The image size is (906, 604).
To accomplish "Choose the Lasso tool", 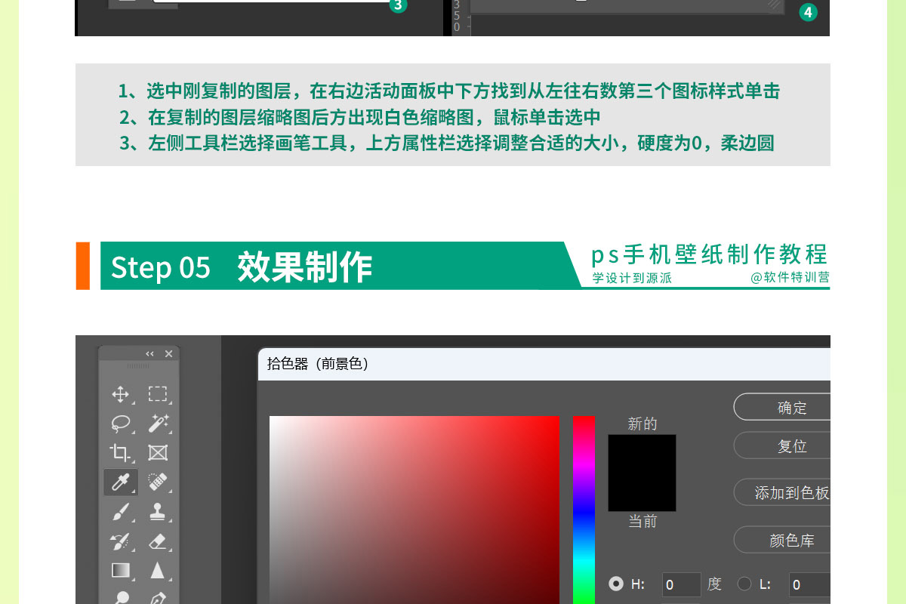I will coord(120,424).
